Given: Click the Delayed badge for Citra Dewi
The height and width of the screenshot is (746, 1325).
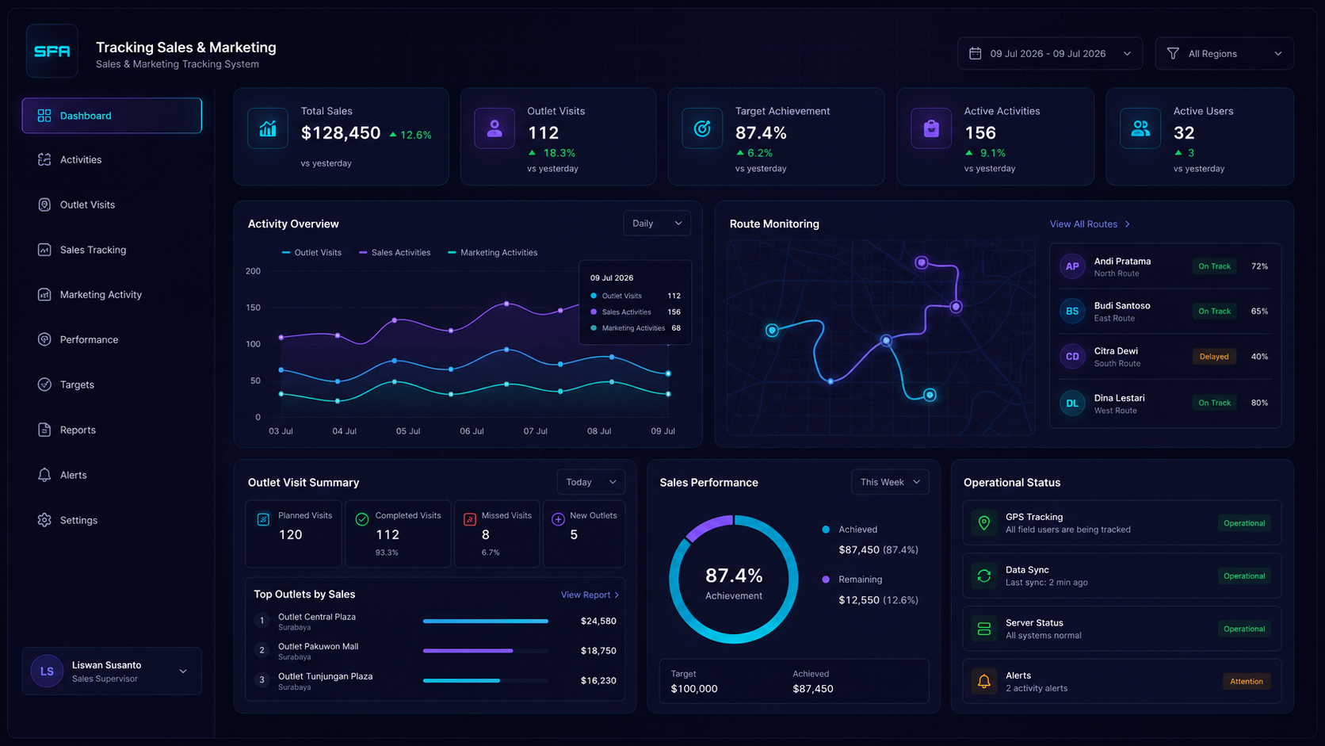Looking at the screenshot, I should point(1214,357).
